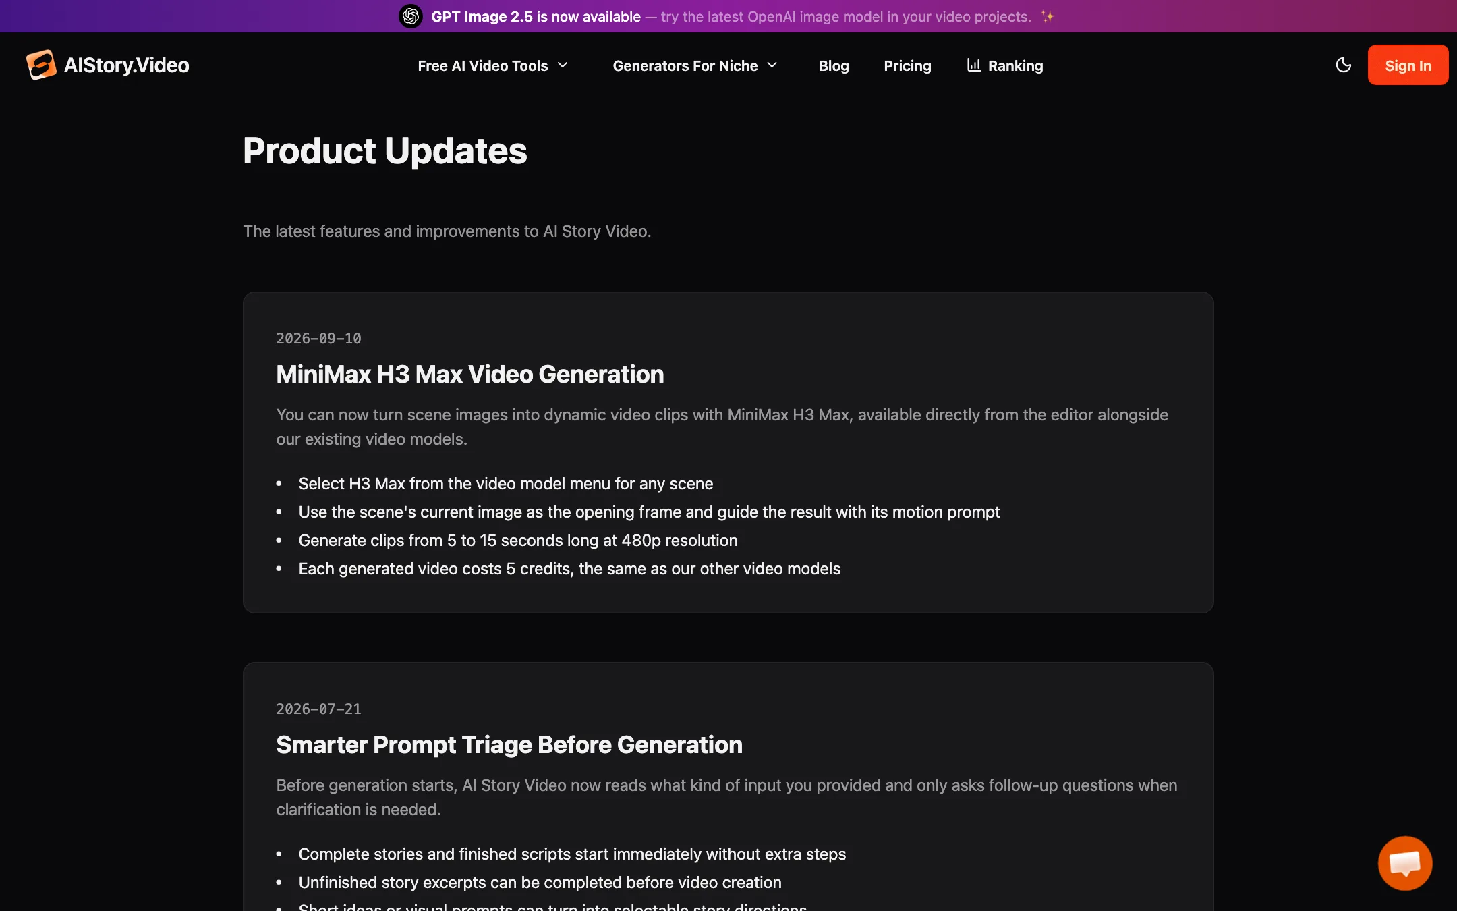Open GPT Image 2.5 announcement banner
The height and width of the screenshot is (911, 1457).
(x=728, y=16)
